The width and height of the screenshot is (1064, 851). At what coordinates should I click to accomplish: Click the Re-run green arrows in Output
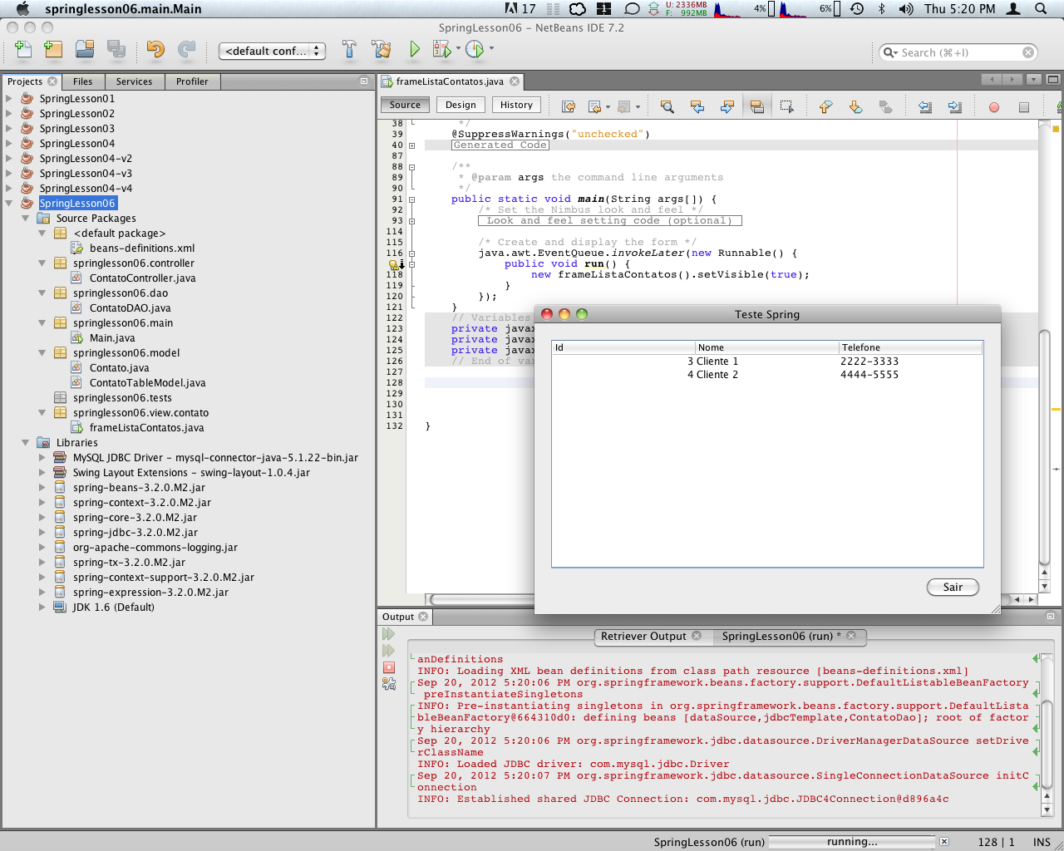pos(388,634)
